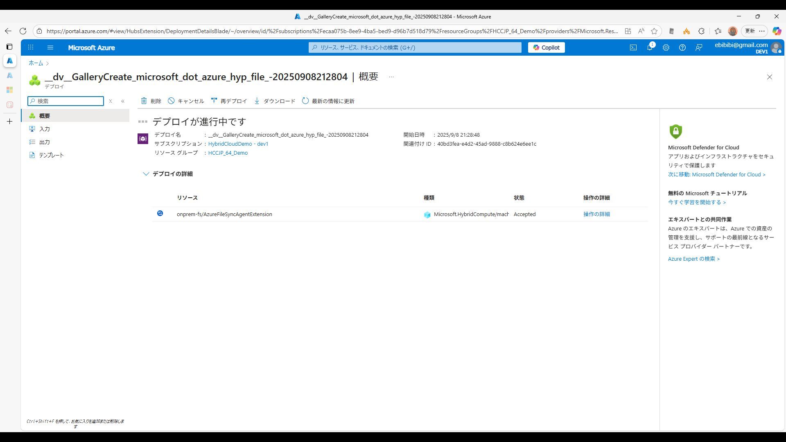Open the account menu for ebibibi@gmail.com
The height and width of the screenshot is (442, 786).
(x=748, y=47)
